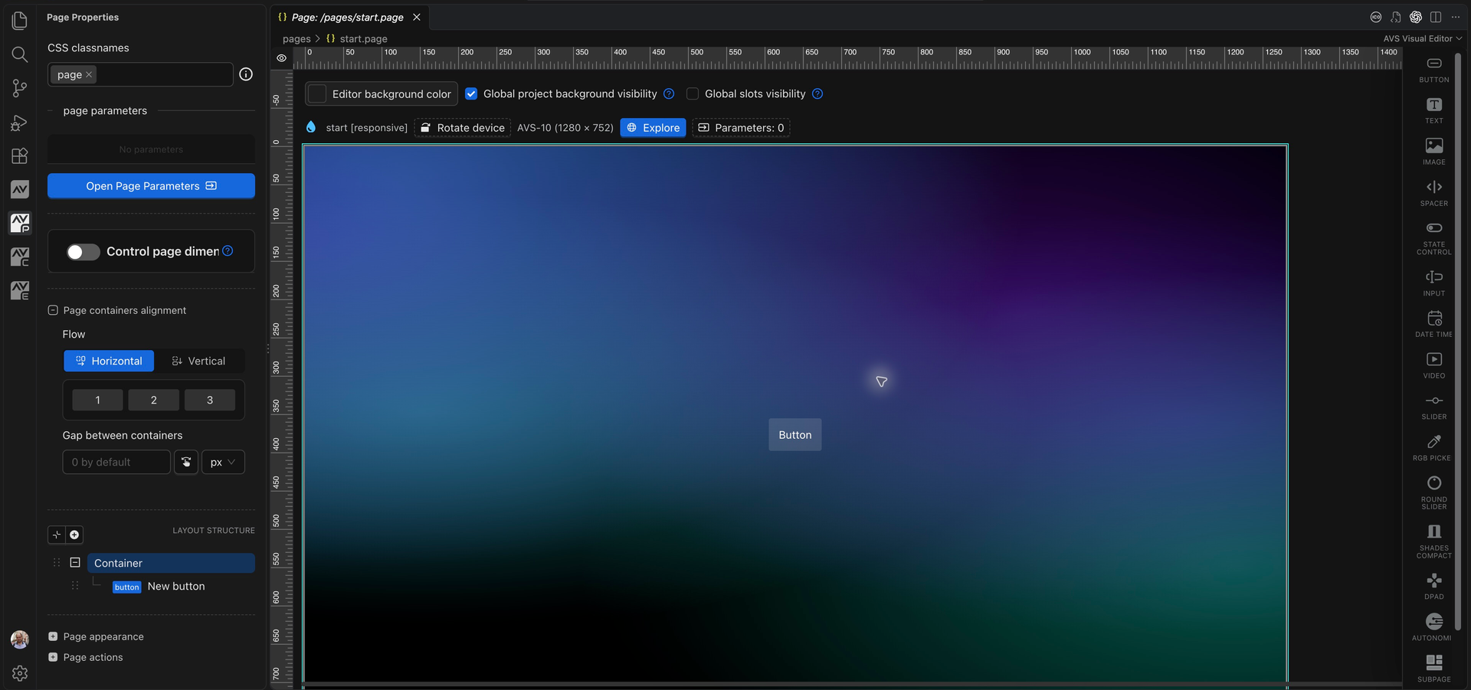Select the SUBPAGE widget icon
The image size is (1471, 690).
tap(1433, 662)
